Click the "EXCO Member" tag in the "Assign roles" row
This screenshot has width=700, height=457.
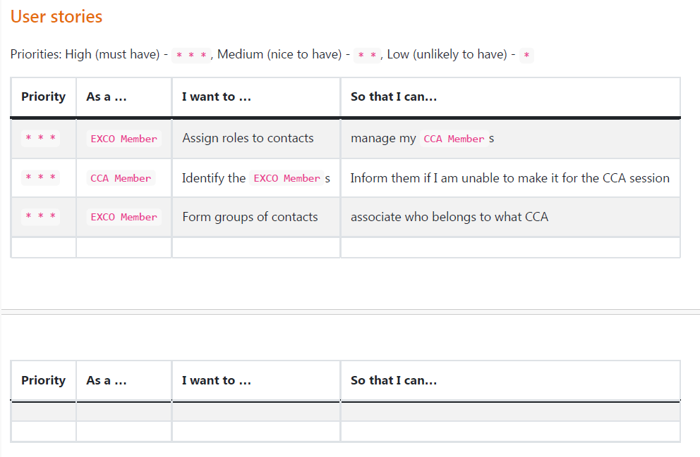124,139
